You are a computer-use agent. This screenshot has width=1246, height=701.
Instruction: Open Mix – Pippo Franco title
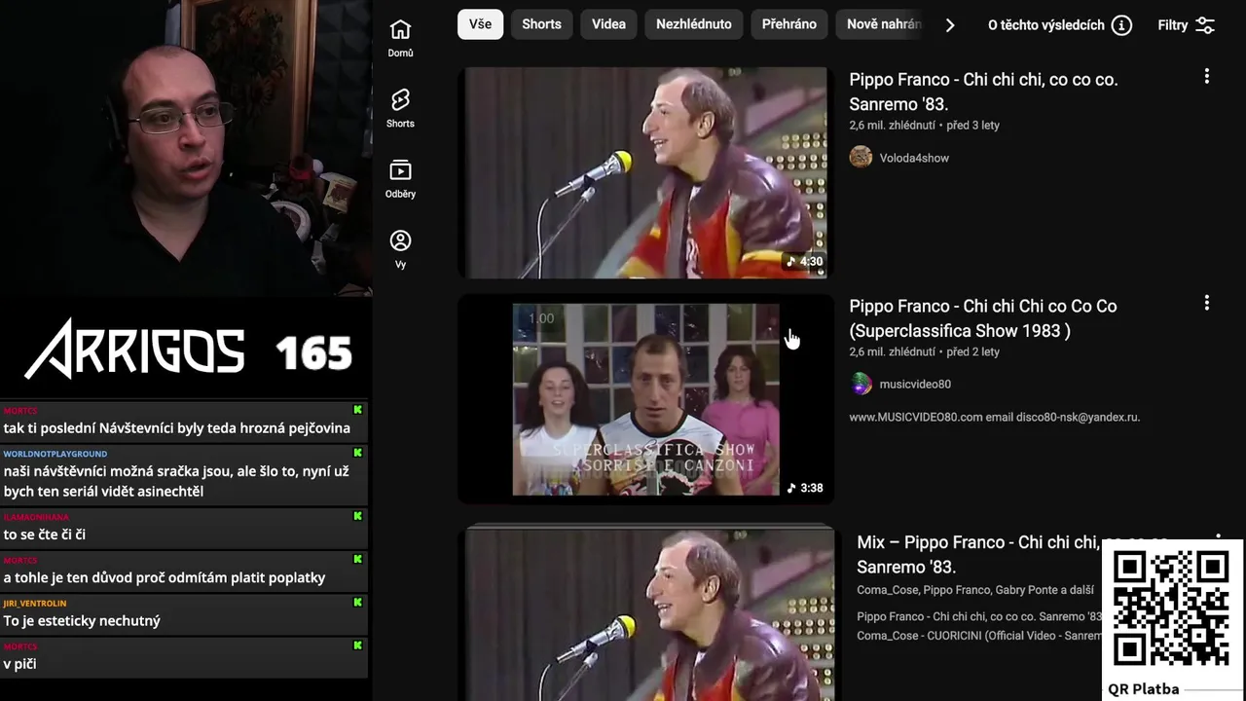pos(977,554)
